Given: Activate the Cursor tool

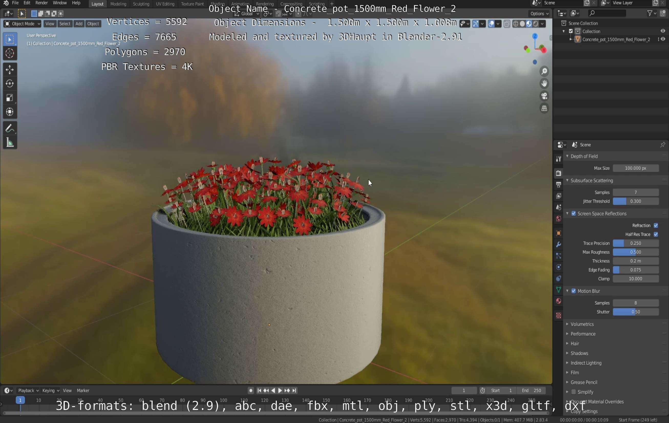Looking at the screenshot, I should (10, 53).
